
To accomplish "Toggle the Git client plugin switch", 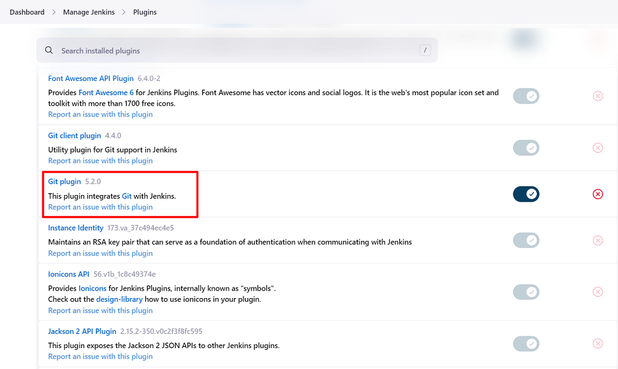I will [526, 148].
